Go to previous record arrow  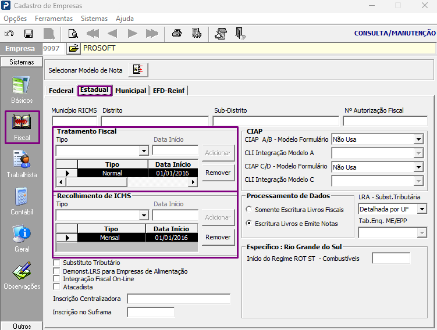pos(112,34)
